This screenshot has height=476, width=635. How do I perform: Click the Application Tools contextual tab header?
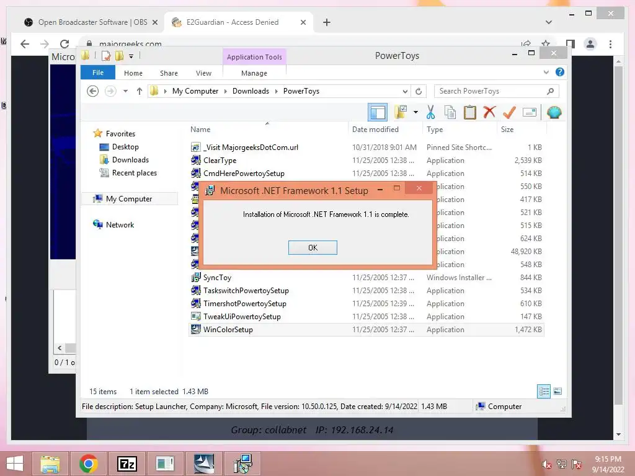(x=254, y=57)
